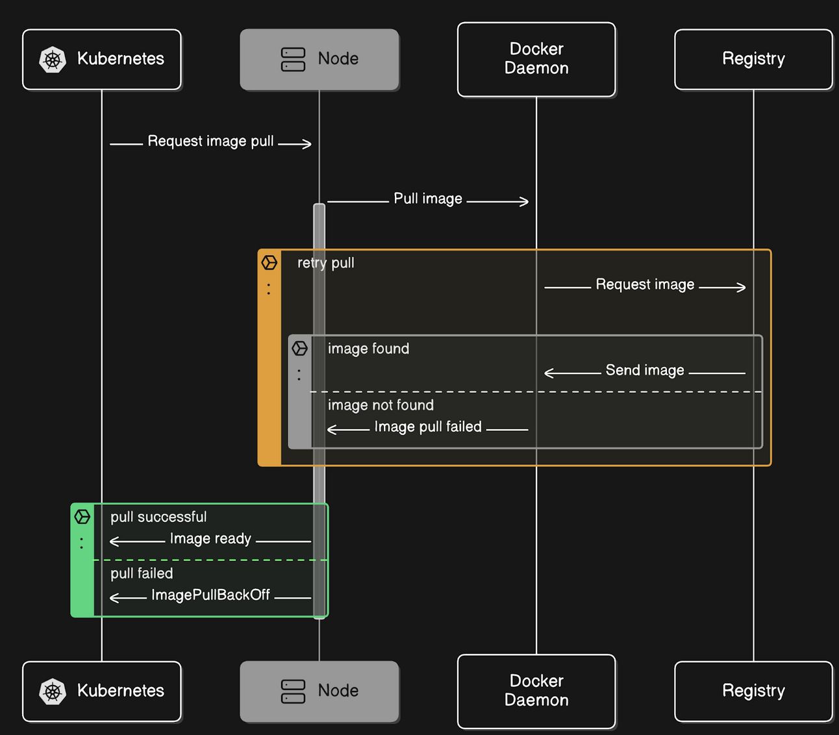Select the server icon in the footer Node box
839x735 pixels.
coord(293,691)
